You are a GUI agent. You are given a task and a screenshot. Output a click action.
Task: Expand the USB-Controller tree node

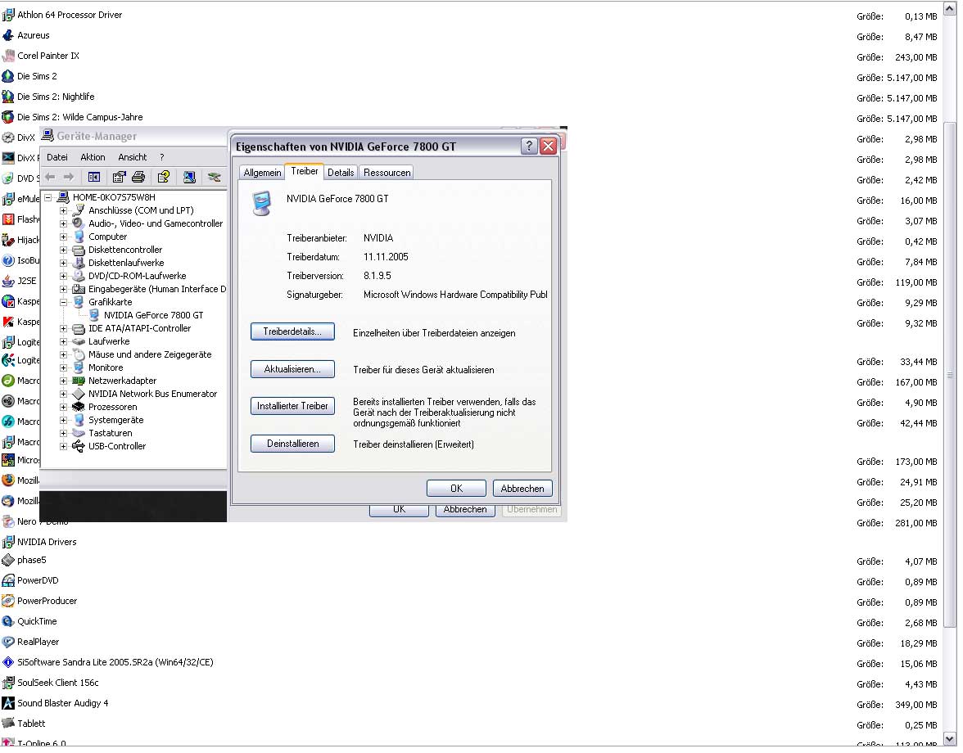click(63, 447)
